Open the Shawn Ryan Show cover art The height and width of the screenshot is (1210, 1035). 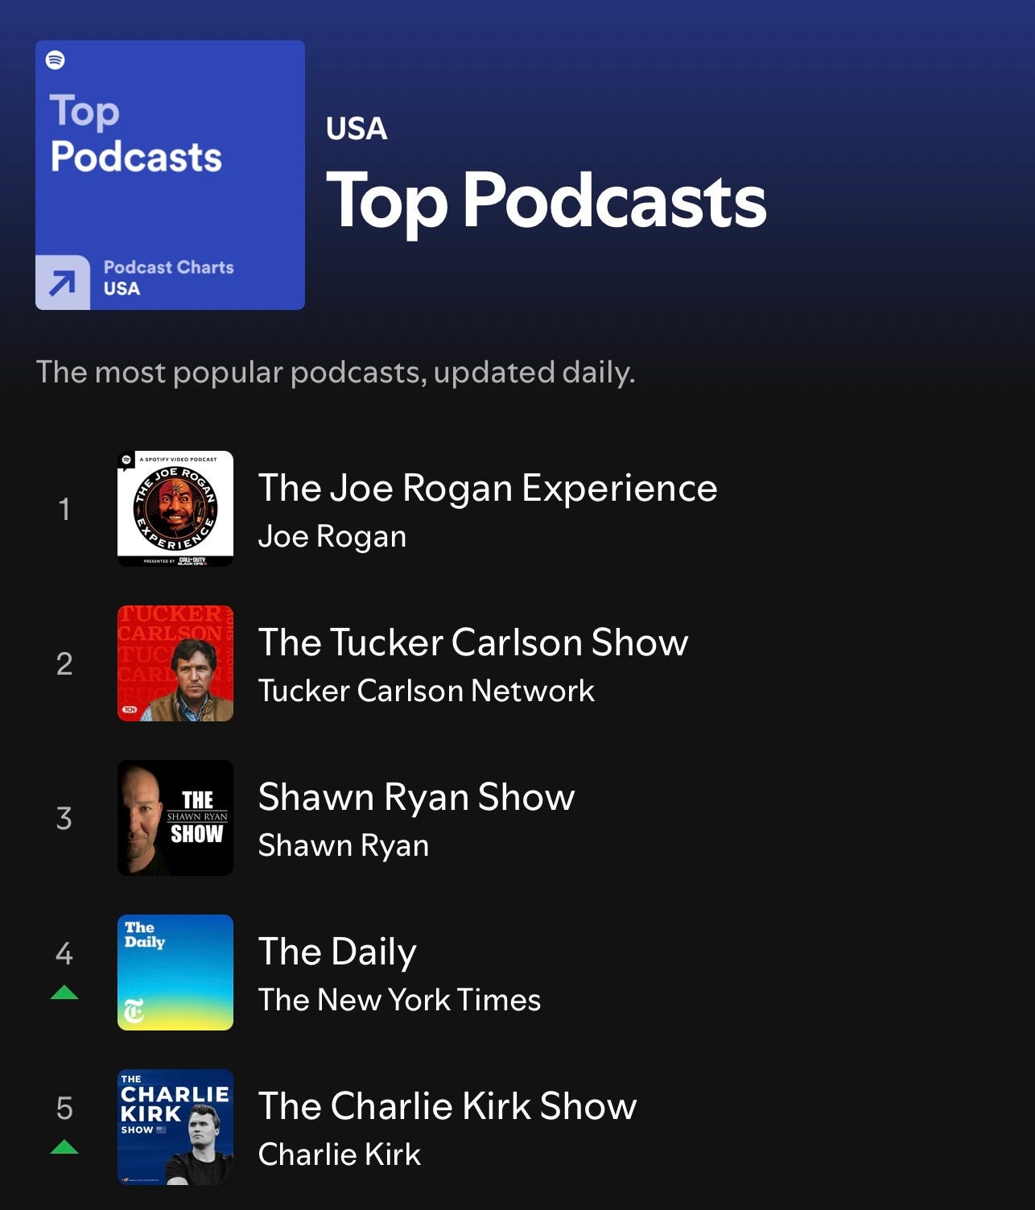point(175,818)
